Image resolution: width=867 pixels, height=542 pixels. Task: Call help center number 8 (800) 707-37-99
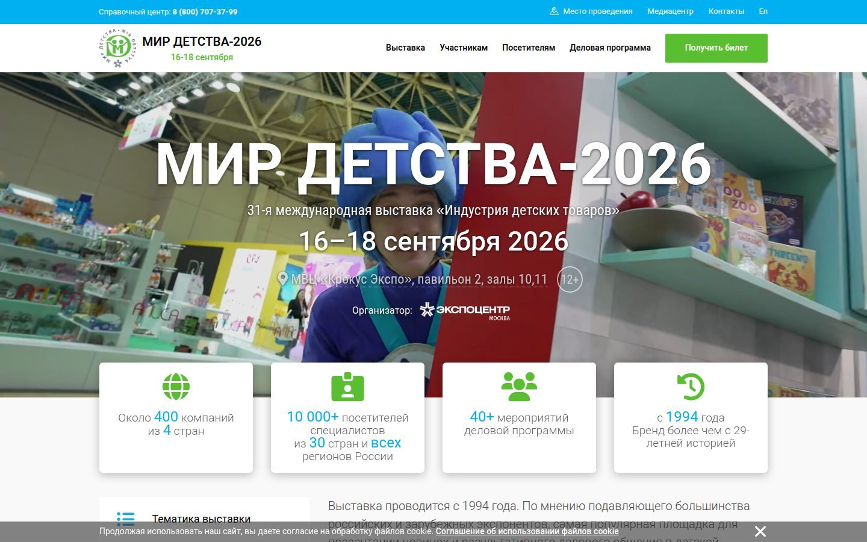[x=205, y=12]
